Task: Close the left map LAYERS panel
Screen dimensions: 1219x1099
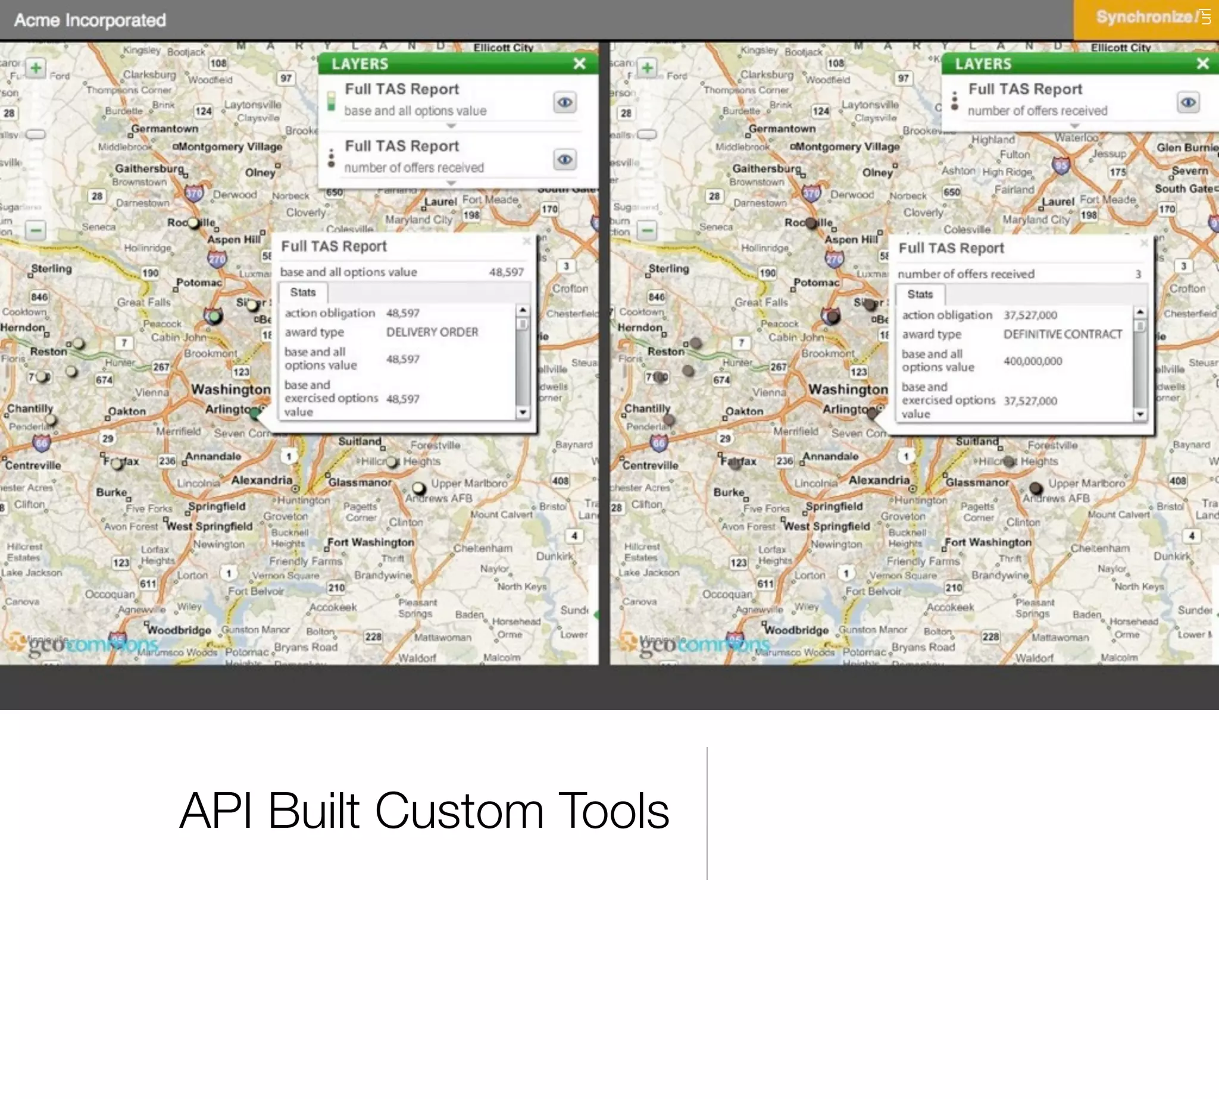Action: pos(580,64)
